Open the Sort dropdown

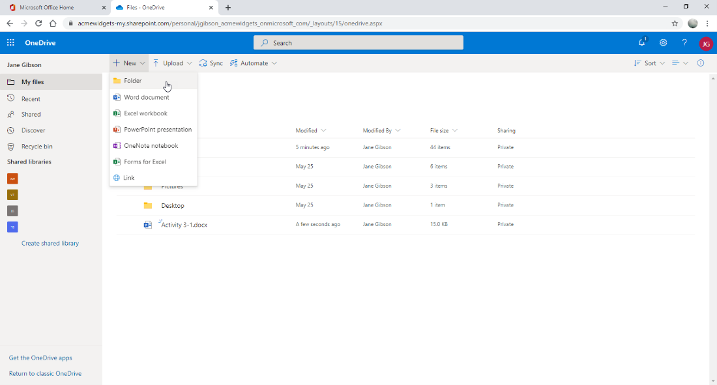(x=649, y=63)
